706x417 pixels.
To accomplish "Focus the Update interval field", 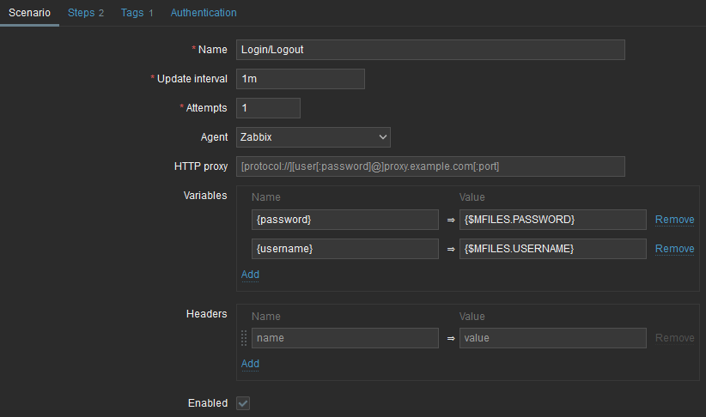I will tap(300, 79).
